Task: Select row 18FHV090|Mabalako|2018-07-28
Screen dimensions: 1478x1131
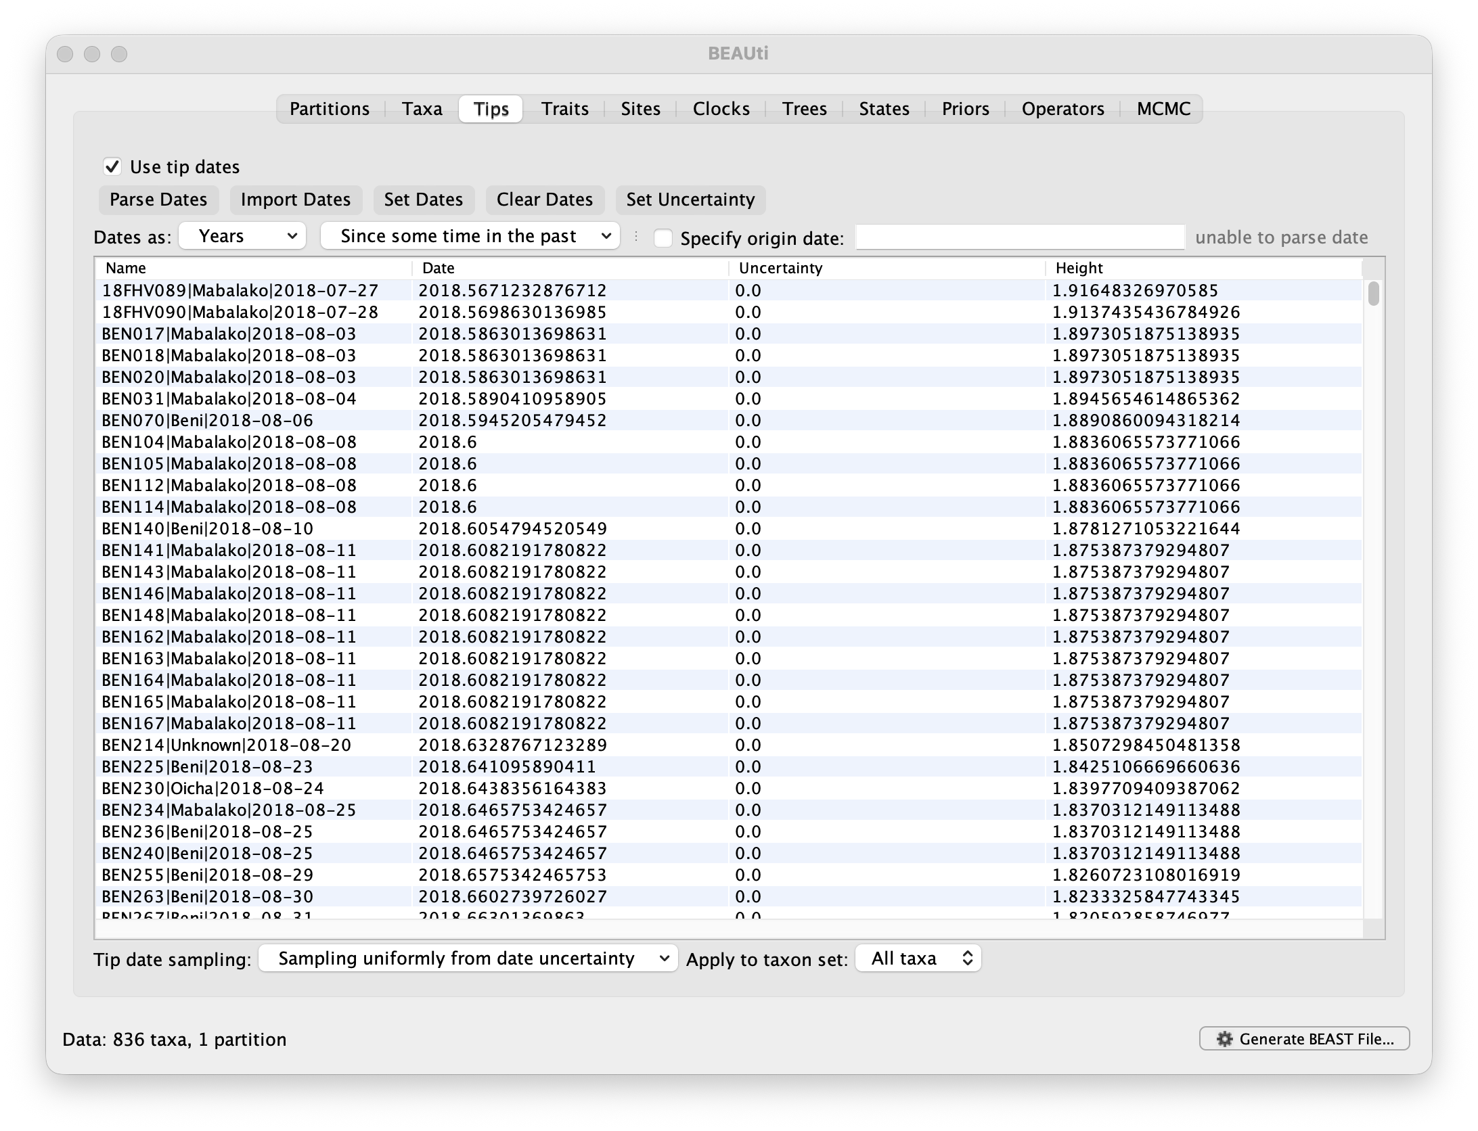Action: pyautogui.click(x=729, y=312)
